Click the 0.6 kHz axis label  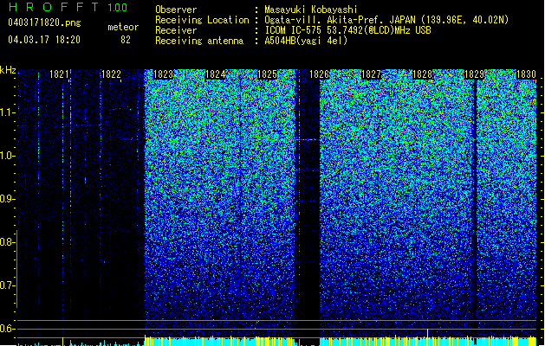click(x=7, y=329)
